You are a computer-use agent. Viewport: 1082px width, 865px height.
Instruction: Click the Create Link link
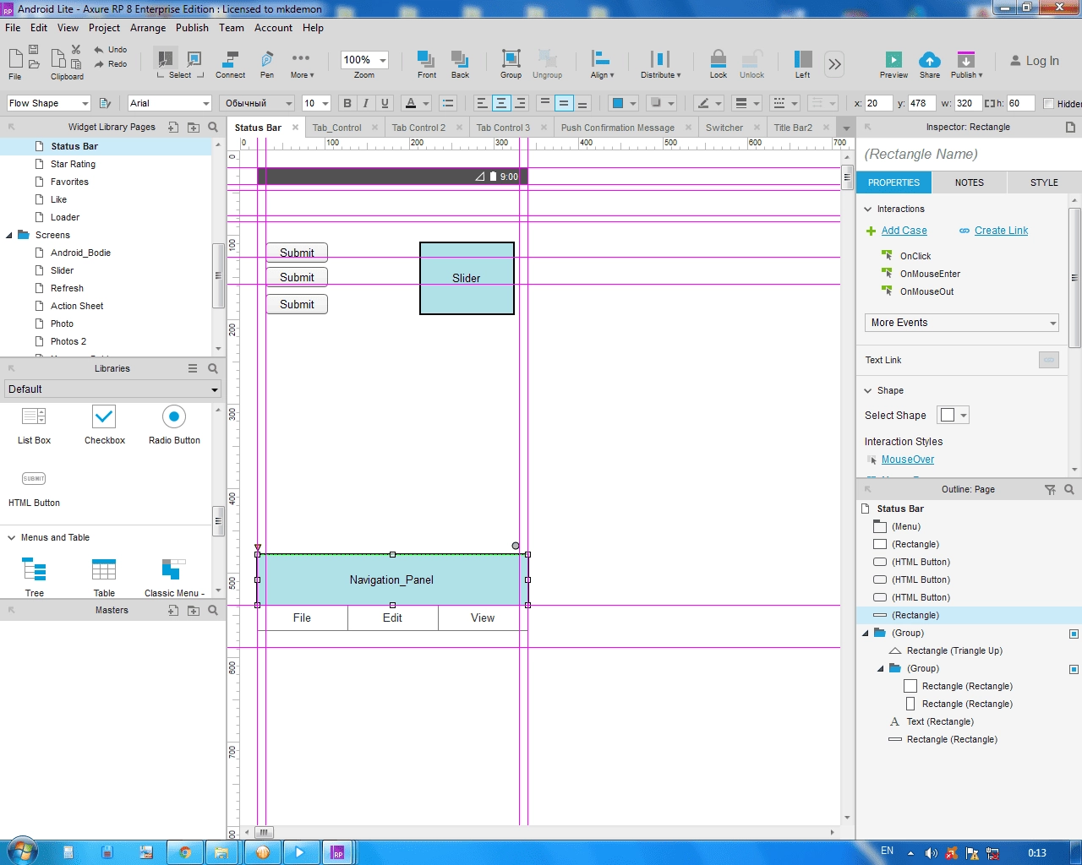1001,231
